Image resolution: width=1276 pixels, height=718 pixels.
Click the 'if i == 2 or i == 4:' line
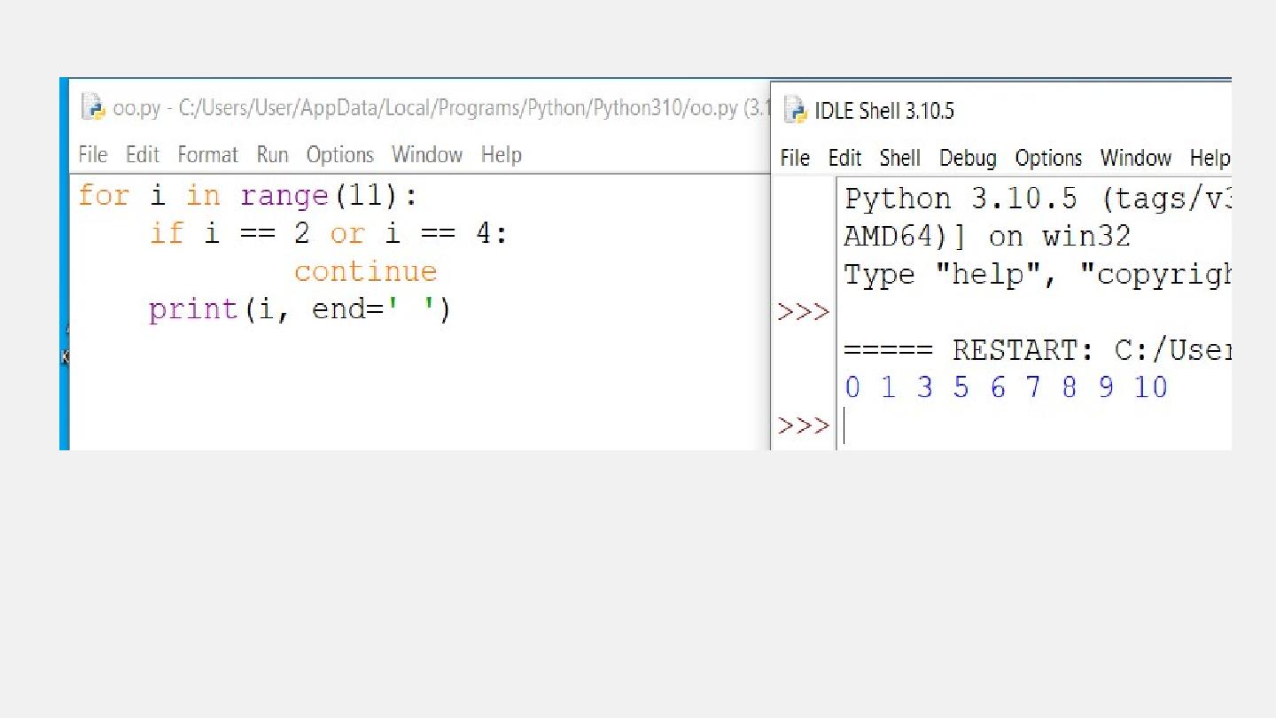pyautogui.click(x=329, y=233)
